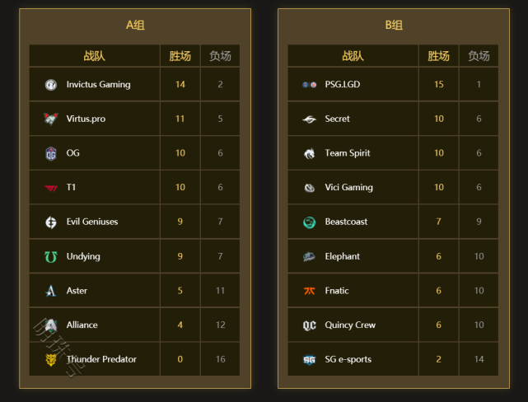The width and height of the screenshot is (528, 402).
Task: Click the SG e-sports logo
Action: click(x=309, y=359)
